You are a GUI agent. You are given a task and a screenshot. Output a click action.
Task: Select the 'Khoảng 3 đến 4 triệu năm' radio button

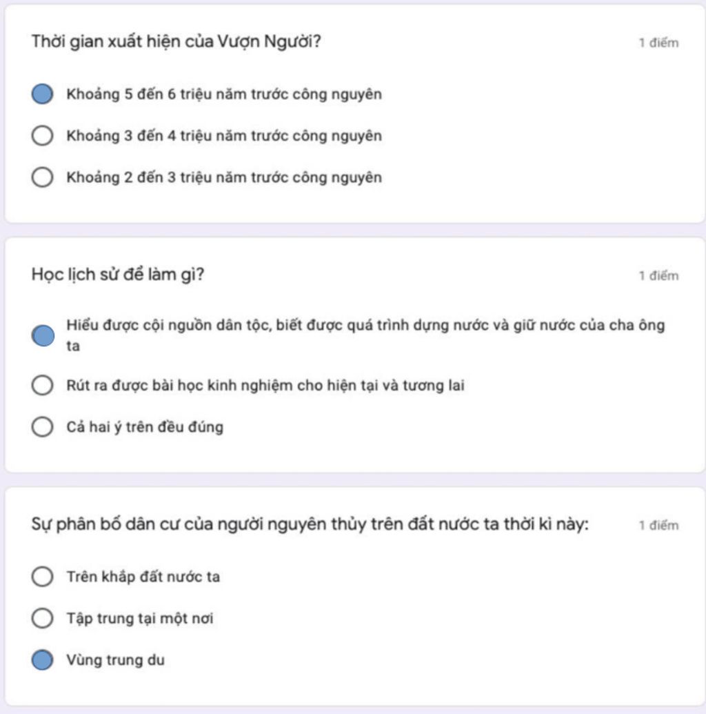coord(43,136)
